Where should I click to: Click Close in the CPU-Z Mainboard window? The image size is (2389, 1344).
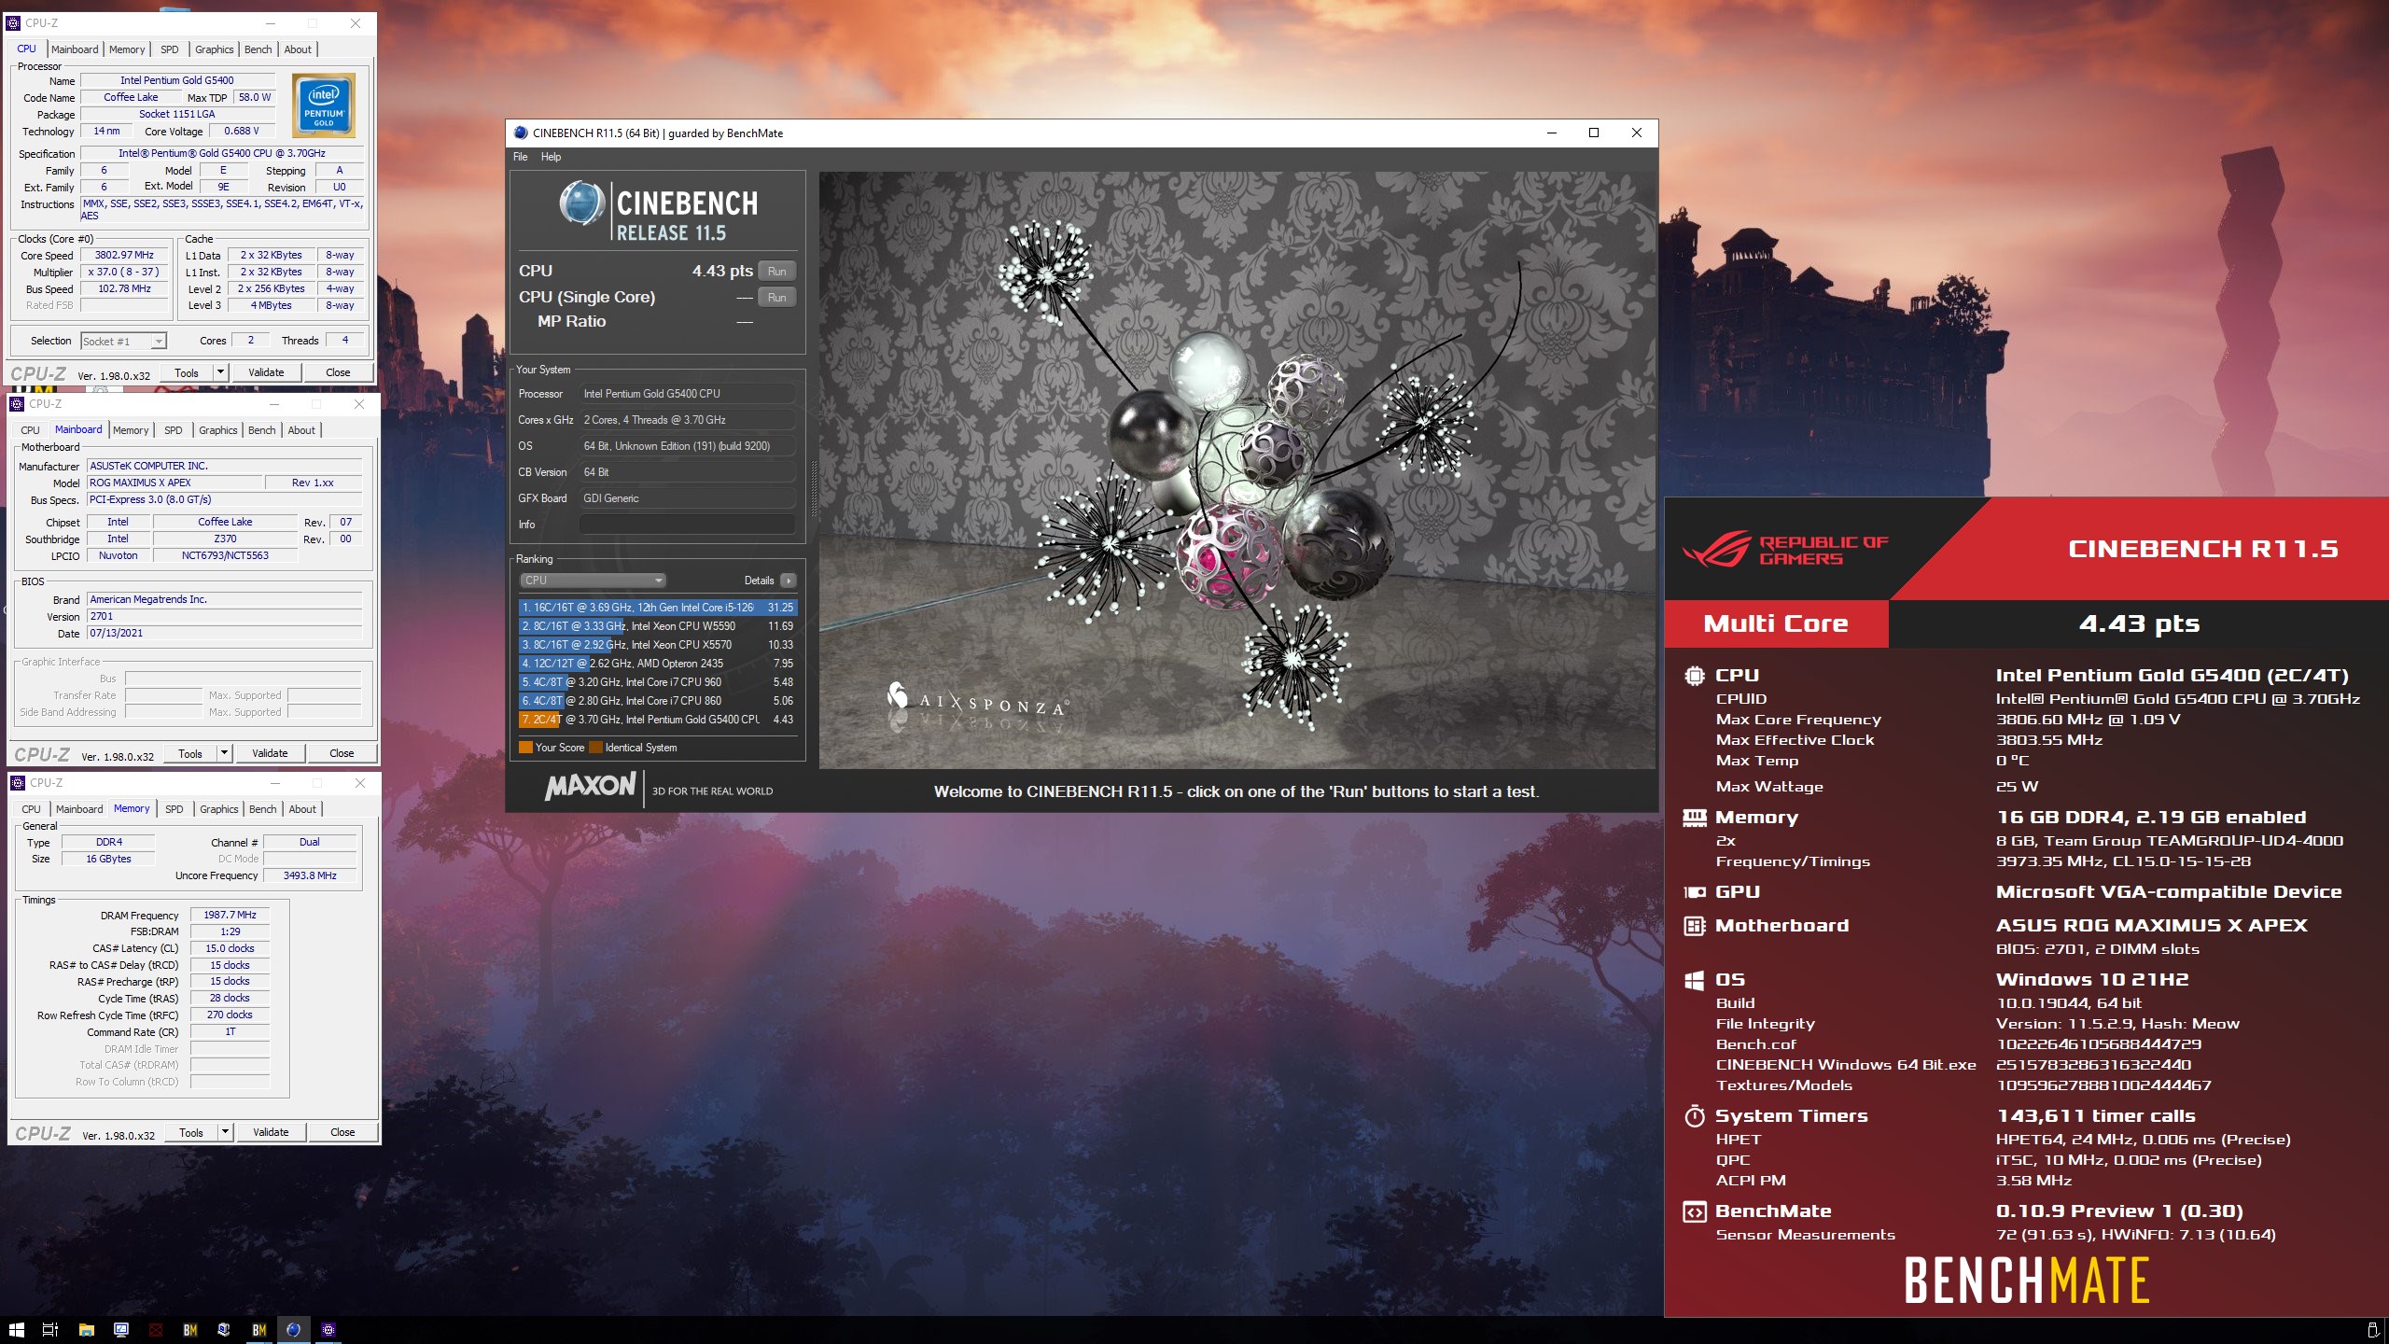coord(342,753)
